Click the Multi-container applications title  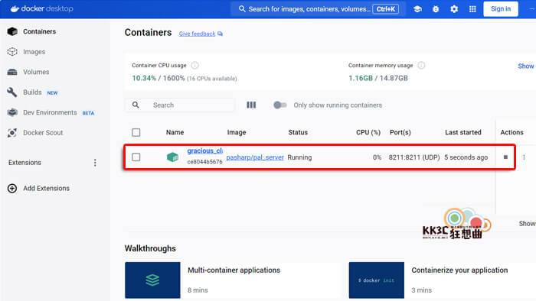pos(234,270)
